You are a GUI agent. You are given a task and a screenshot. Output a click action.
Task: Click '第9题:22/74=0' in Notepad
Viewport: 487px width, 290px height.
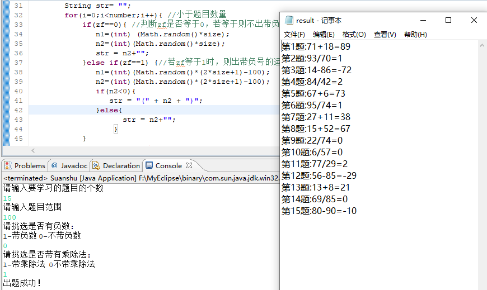click(x=312, y=140)
